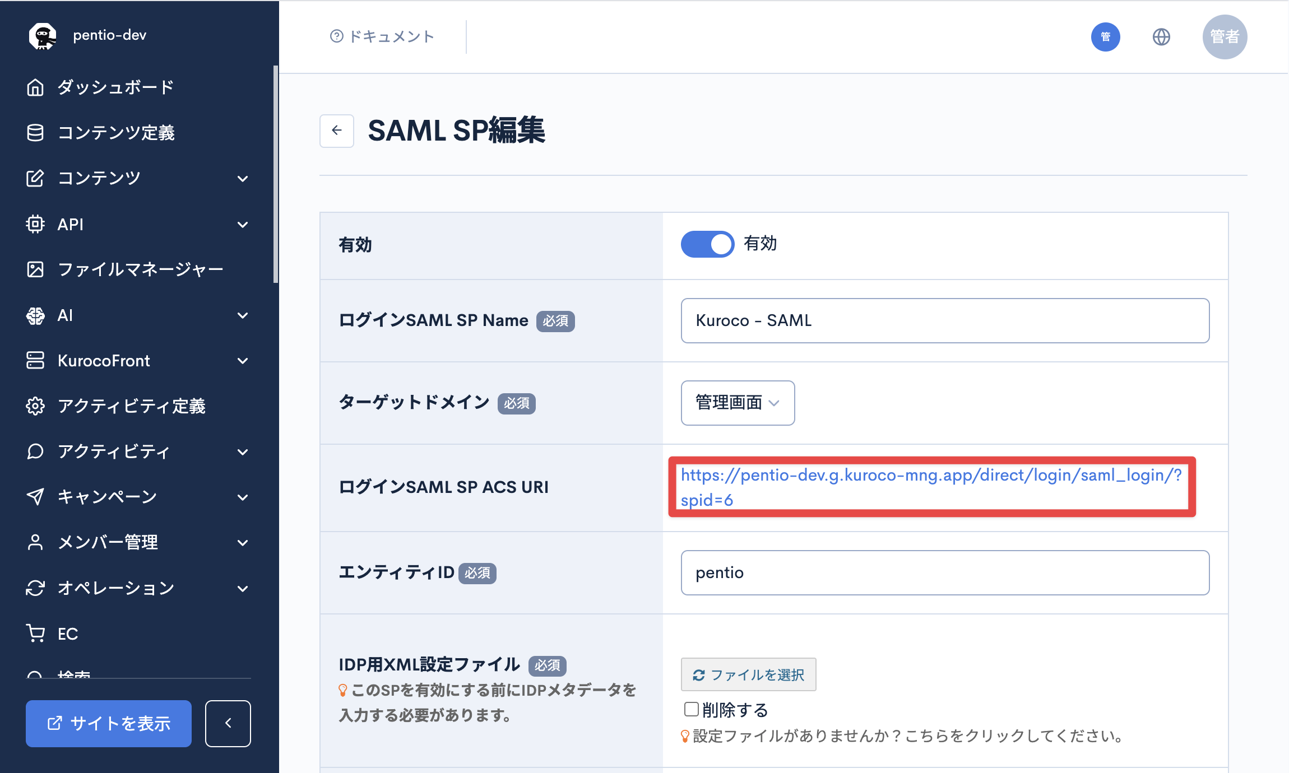Click the コンテンツ edit icon
This screenshot has width=1289, height=773.
point(35,178)
